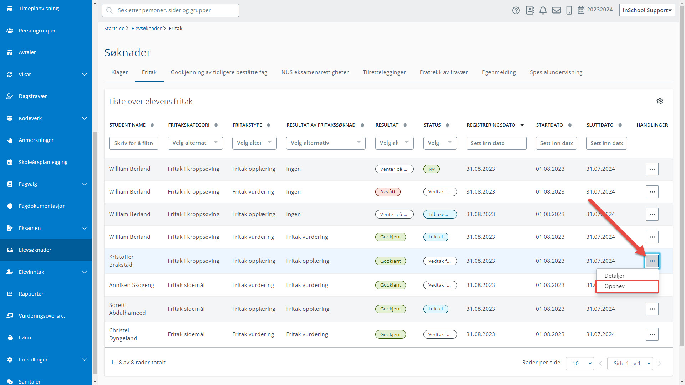The height and width of the screenshot is (385, 685).
Task: Open the help question mark icon
Action: click(516, 10)
